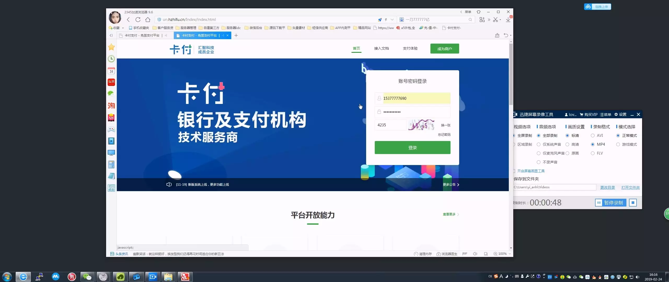The height and width of the screenshot is (282, 669).
Task: Click the captcha image thumbnail
Action: pos(421,125)
